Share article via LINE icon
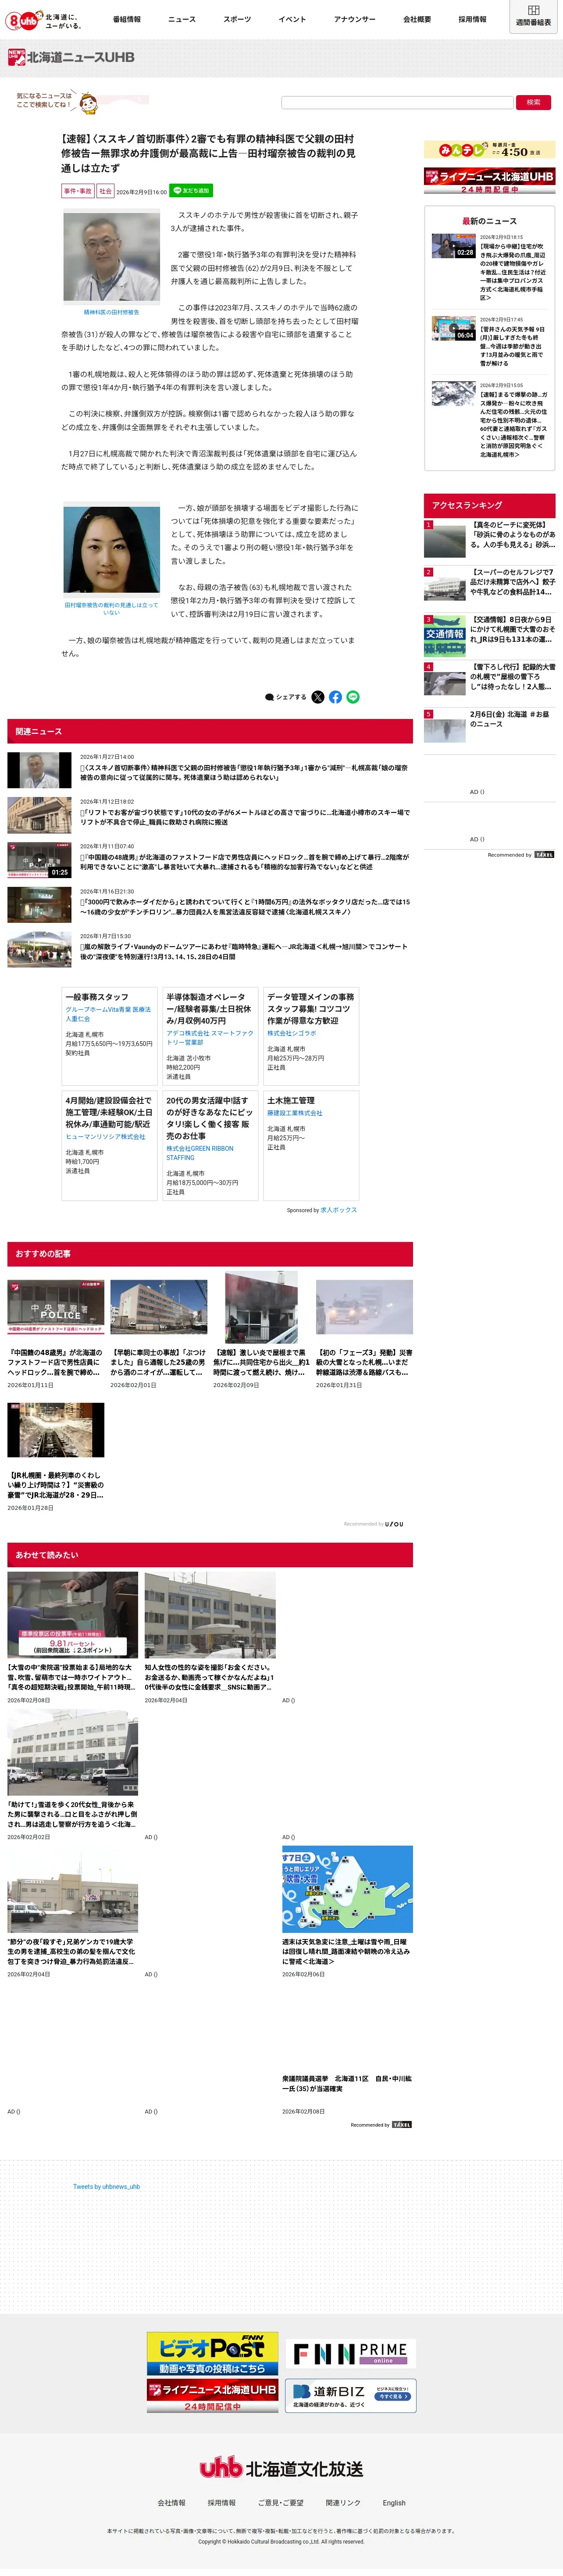The height and width of the screenshot is (2576, 563). pos(353,697)
